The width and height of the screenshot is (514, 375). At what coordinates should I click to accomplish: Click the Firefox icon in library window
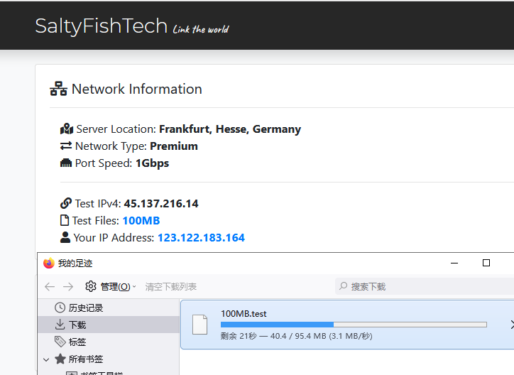[49, 263]
